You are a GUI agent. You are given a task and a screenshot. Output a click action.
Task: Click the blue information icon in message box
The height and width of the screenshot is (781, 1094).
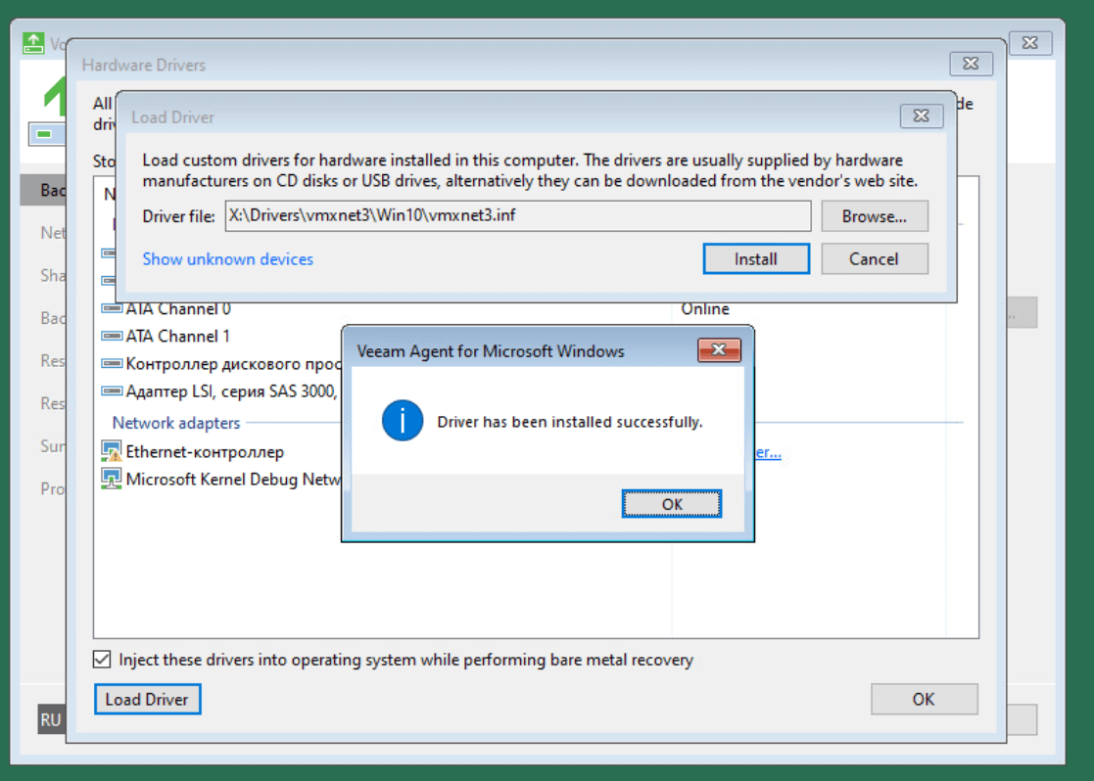pyautogui.click(x=403, y=421)
